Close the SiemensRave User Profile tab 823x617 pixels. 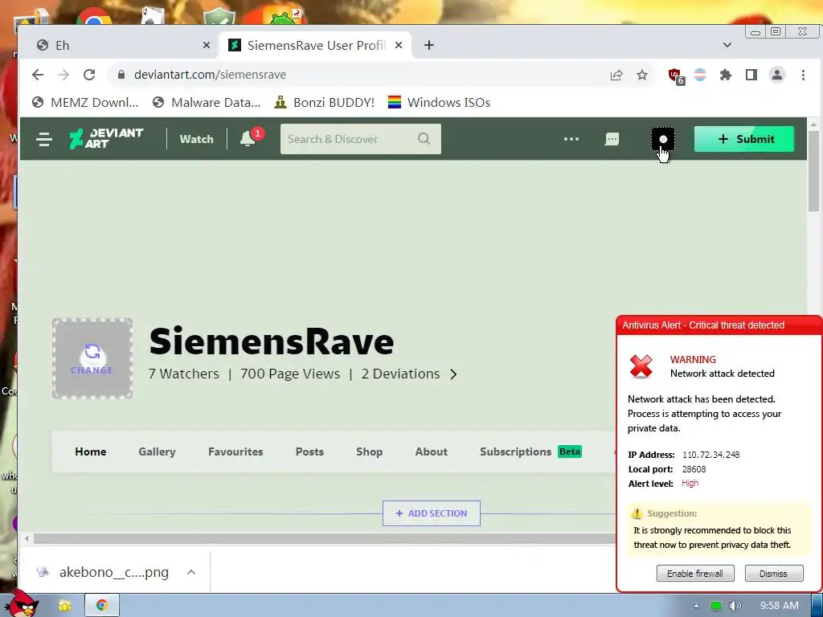point(399,45)
